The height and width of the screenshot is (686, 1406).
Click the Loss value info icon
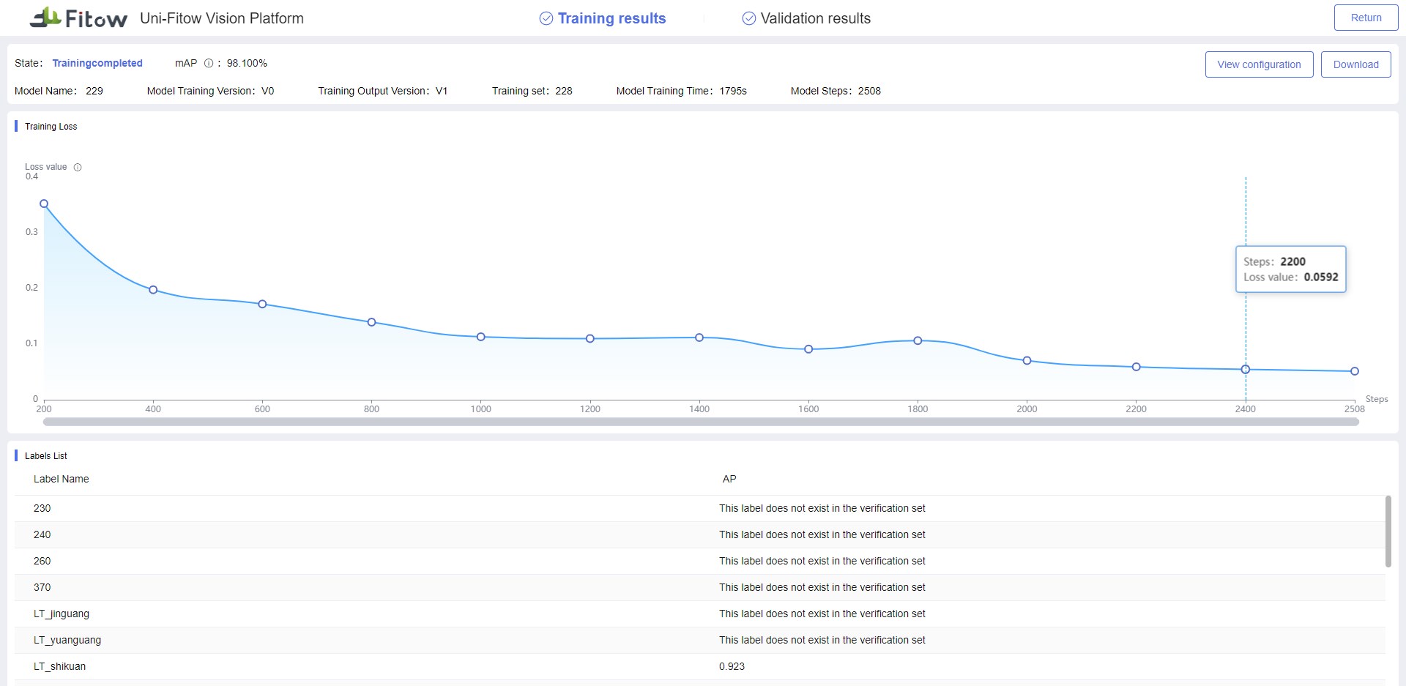[78, 167]
